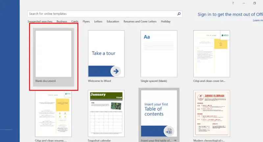This screenshot has height=142, width=263.
Task: Pin the Insert your first table template
Action: (175, 140)
